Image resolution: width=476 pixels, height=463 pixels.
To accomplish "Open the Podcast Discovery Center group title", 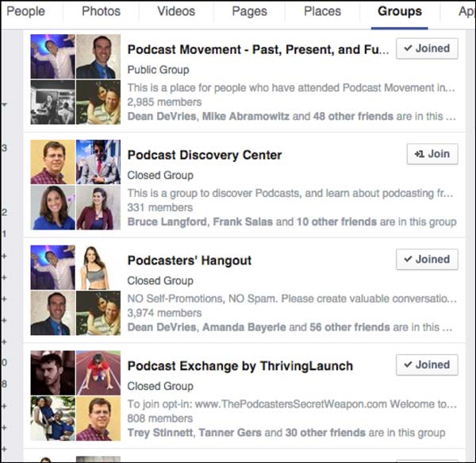I will pyautogui.click(x=205, y=155).
